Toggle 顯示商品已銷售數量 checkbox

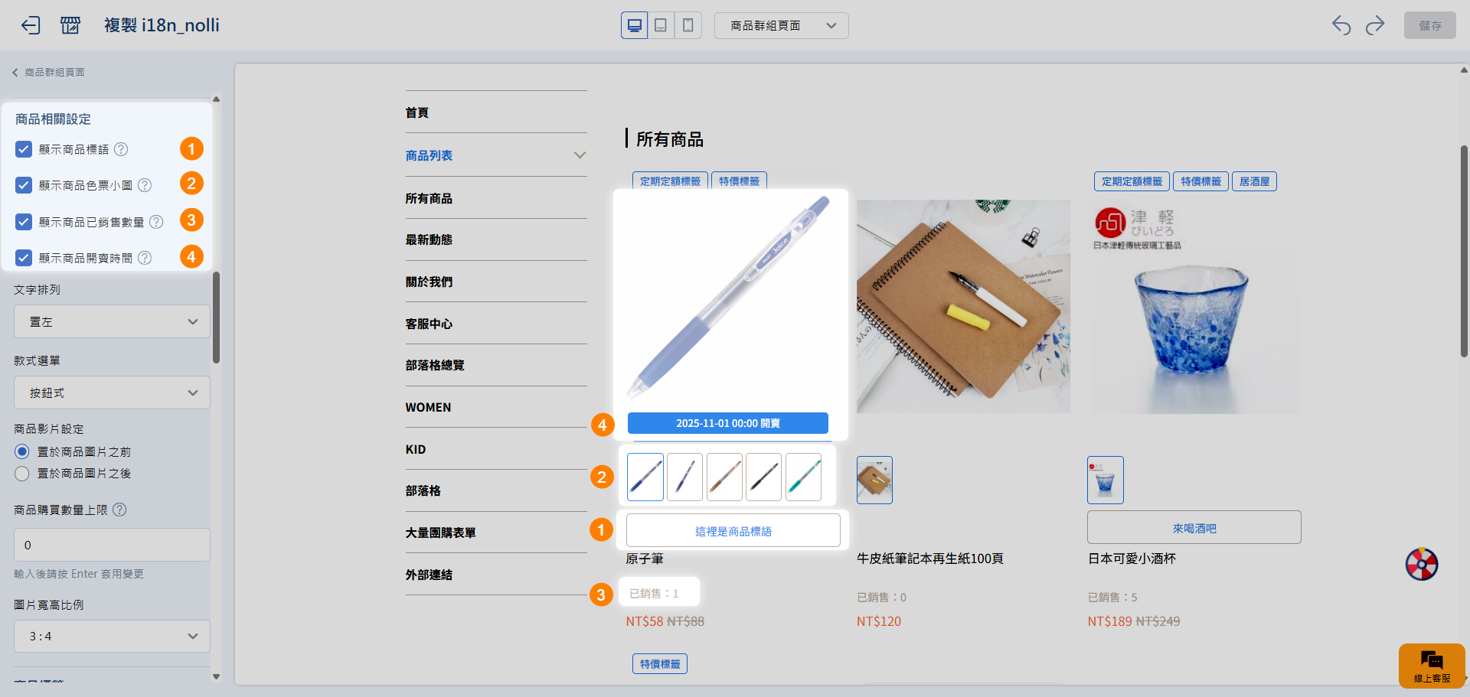pyautogui.click(x=24, y=222)
